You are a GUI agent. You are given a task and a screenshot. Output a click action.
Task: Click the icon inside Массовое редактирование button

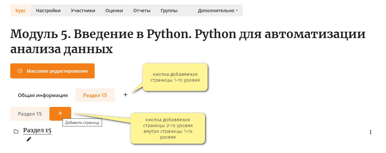(x=20, y=71)
